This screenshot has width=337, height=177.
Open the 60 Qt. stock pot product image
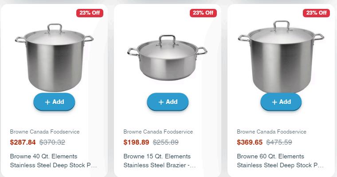click(x=281, y=57)
